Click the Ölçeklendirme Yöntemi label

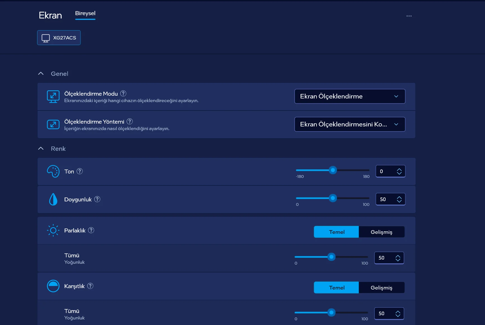coord(94,122)
